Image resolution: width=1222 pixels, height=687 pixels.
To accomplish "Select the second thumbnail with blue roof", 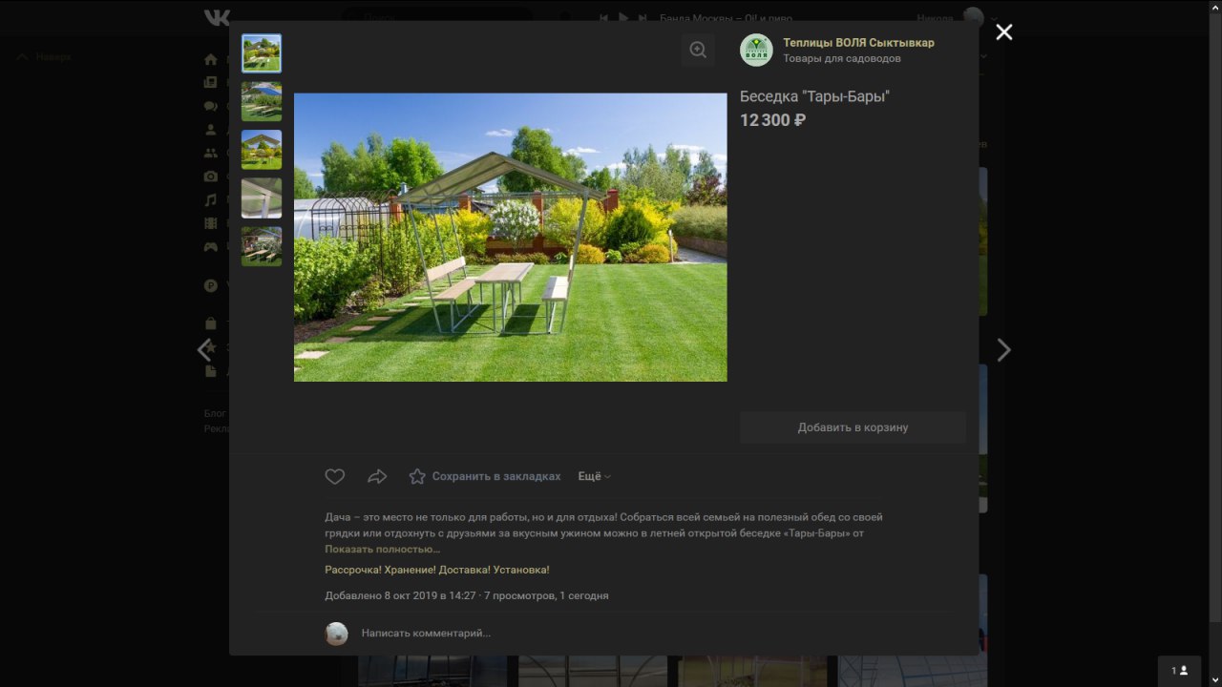I will (262, 101).
